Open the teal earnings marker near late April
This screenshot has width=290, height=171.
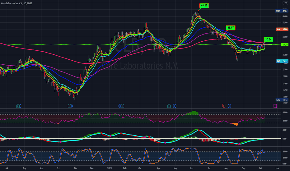pyautogui.click(x=169, y=106)
